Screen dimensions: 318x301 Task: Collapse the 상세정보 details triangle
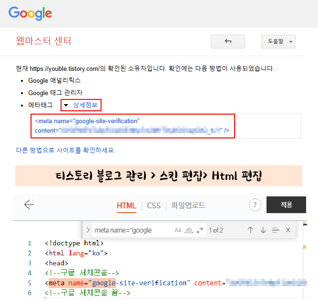tap(66, 105)
